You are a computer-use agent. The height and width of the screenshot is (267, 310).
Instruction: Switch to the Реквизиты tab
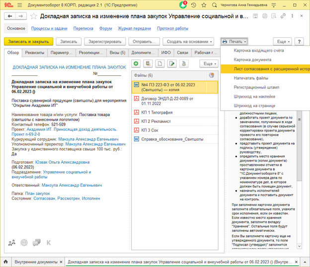(x=35, y=53)
